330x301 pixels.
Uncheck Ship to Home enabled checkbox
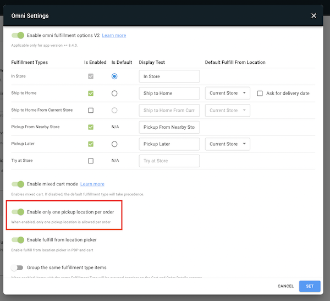(x=91, y=94)
